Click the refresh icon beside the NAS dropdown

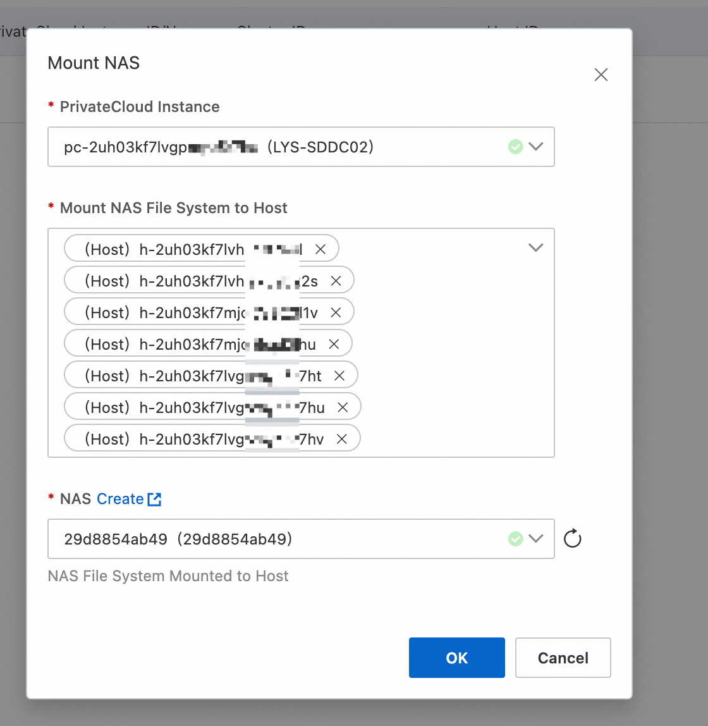(572, 539)
